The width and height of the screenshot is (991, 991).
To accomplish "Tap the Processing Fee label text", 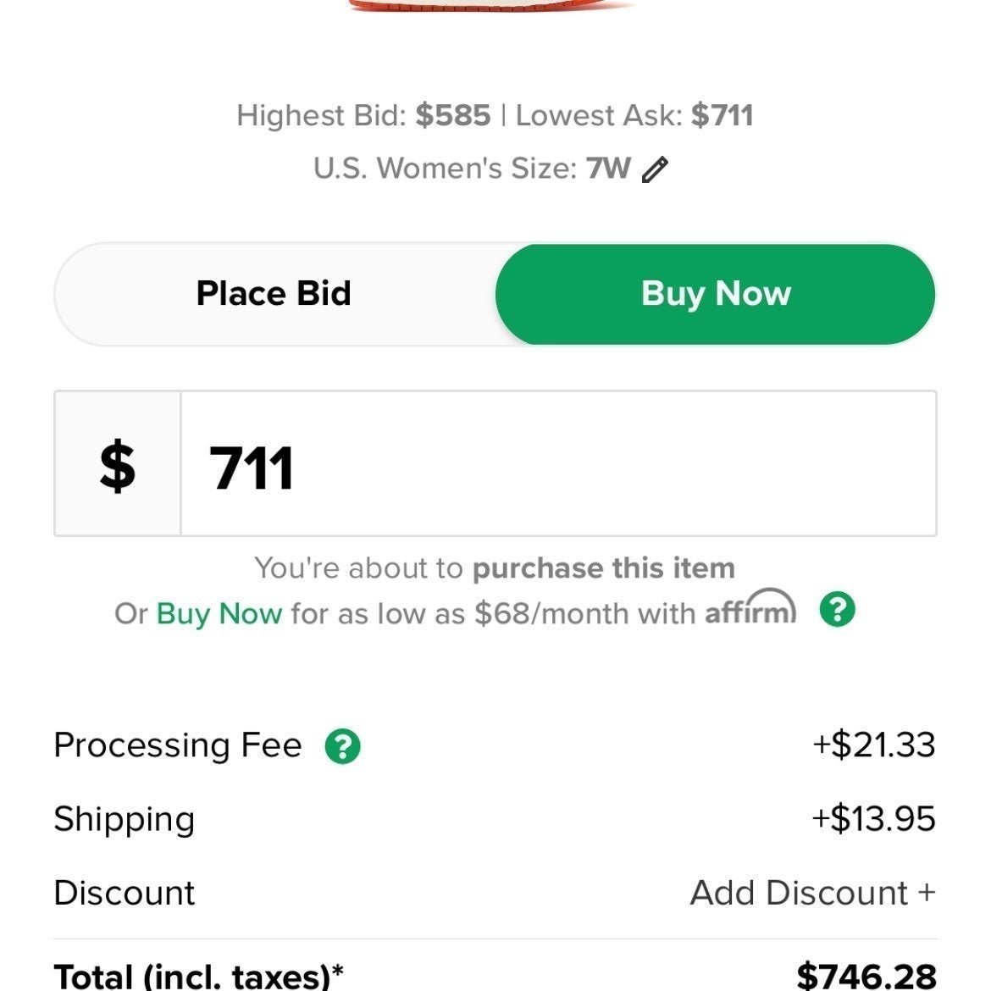I will (178, 745).
